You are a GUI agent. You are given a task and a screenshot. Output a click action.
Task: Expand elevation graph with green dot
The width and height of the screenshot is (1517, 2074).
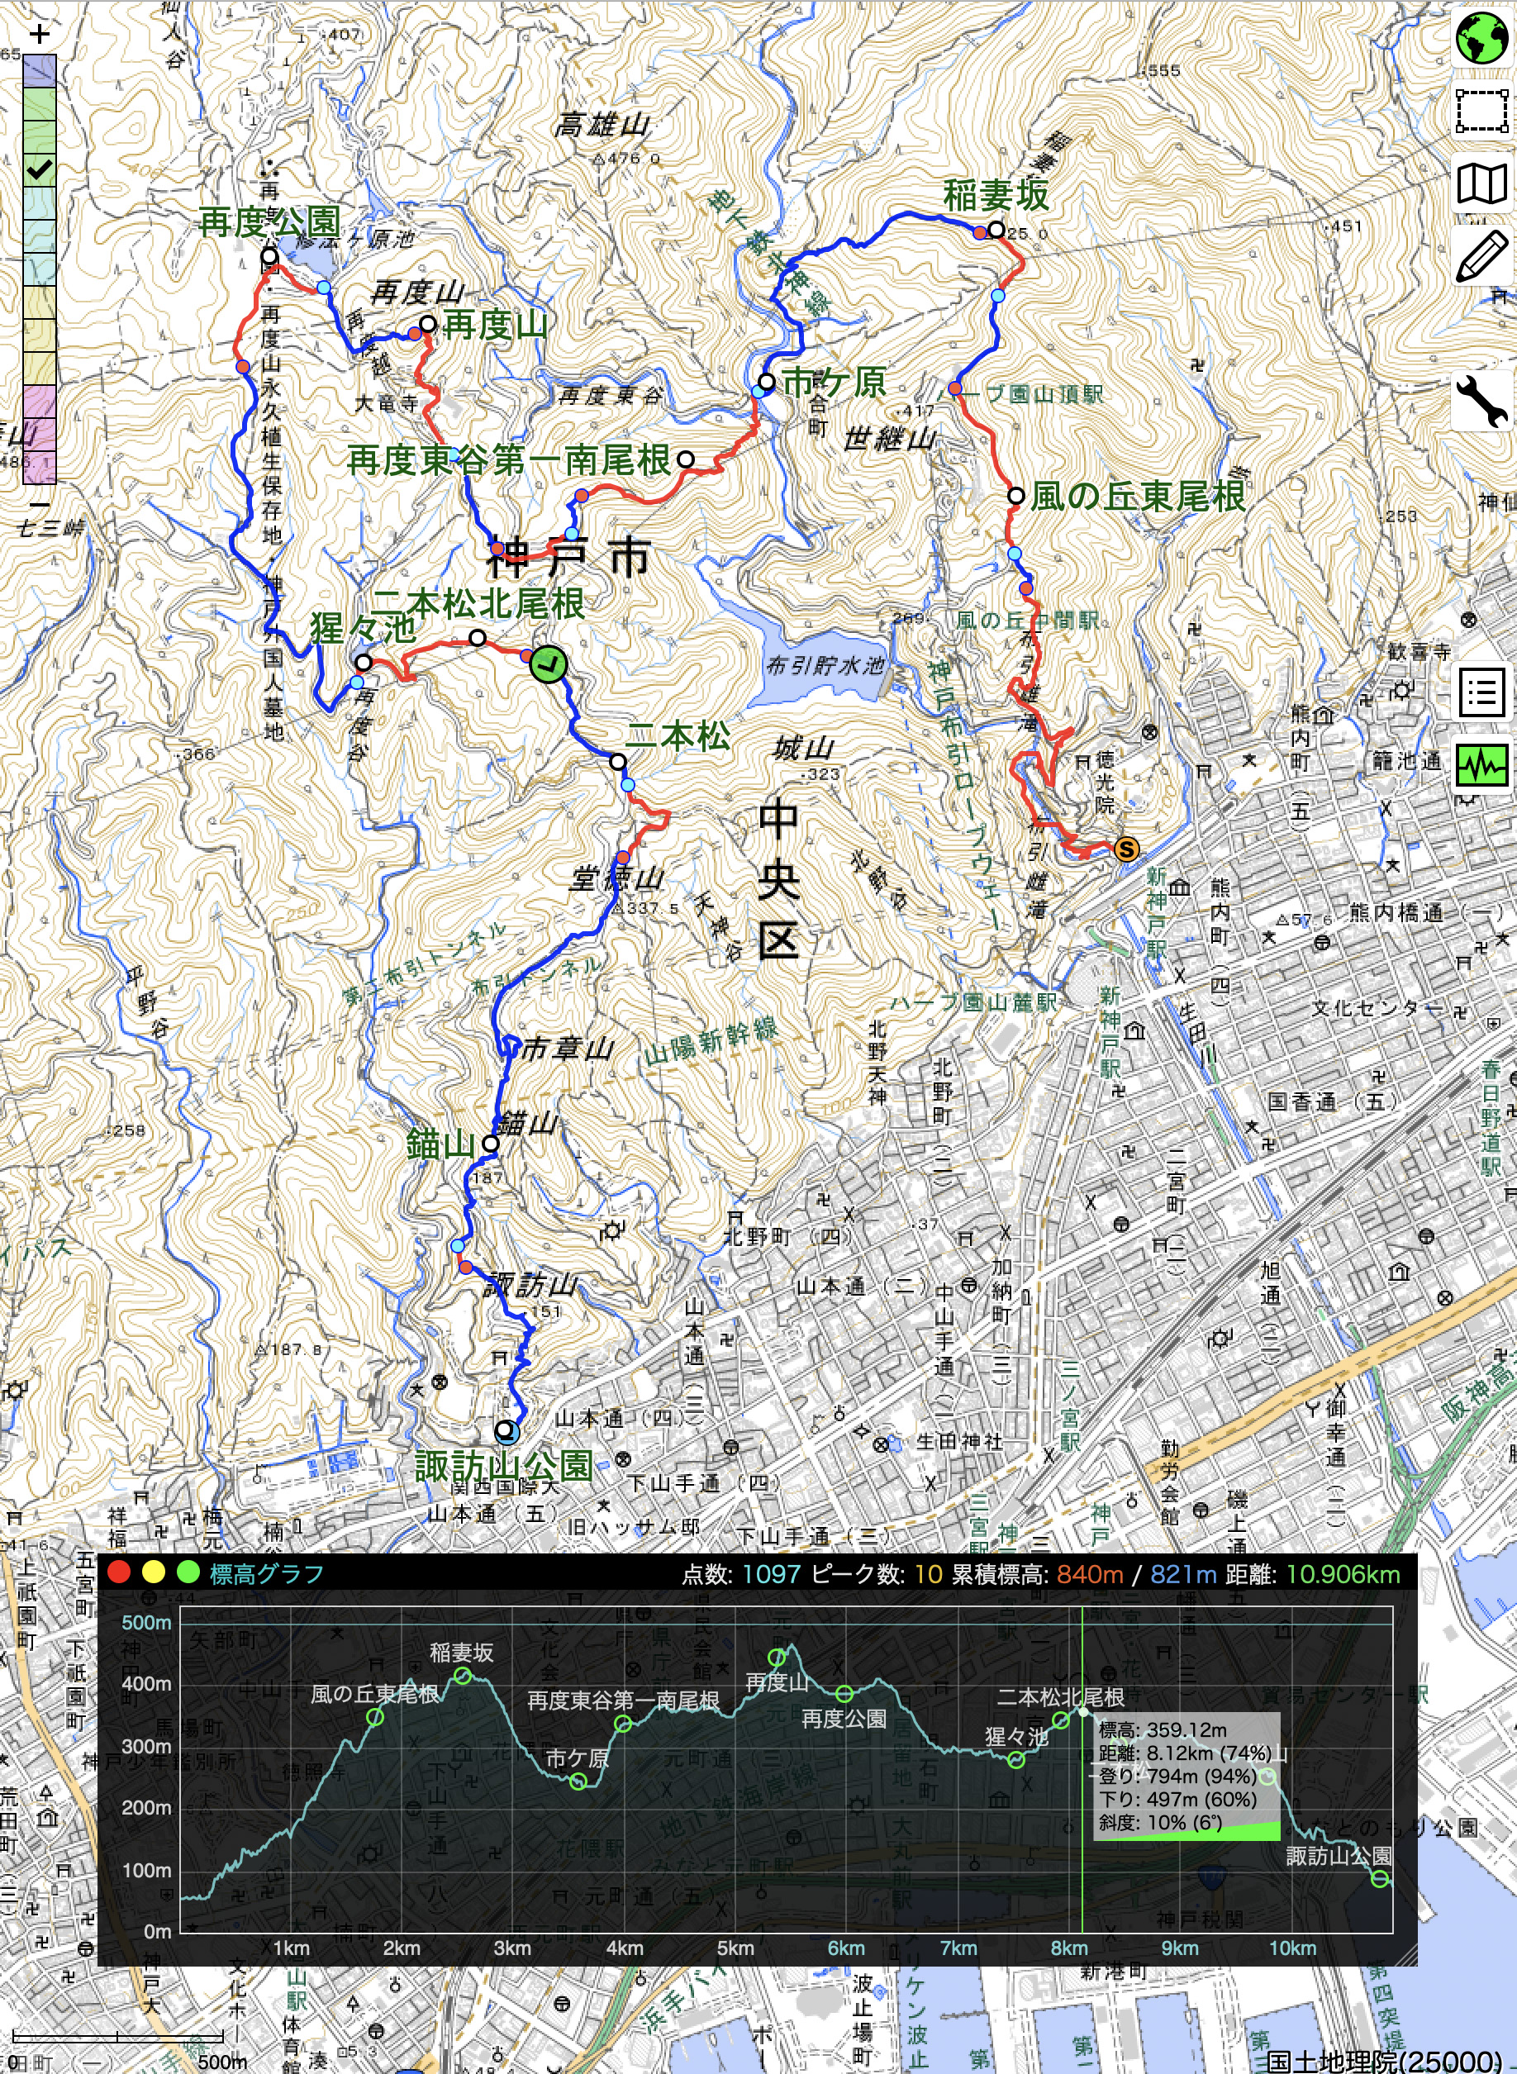pyautogui.click(x=188, y=1572)
